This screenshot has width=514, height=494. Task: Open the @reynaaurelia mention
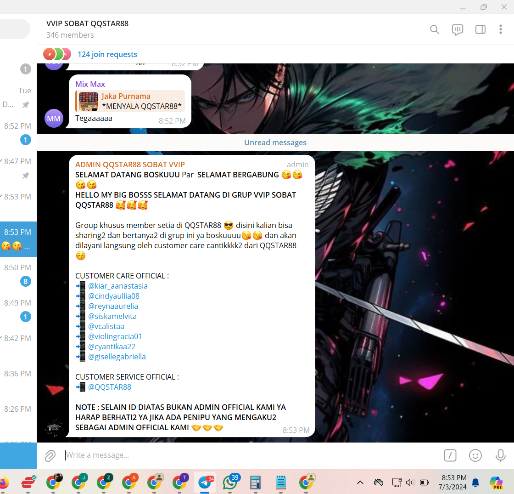(113, 306)
